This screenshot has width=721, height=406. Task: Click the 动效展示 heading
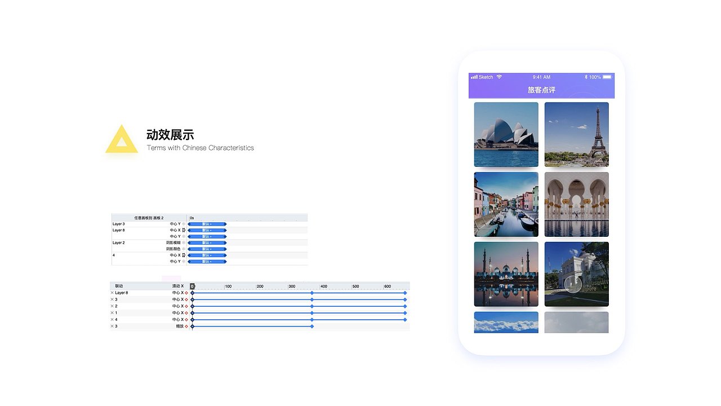(x=170, y=135)
